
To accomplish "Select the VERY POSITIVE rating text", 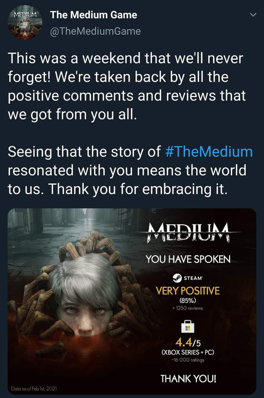I will point(188,291).
